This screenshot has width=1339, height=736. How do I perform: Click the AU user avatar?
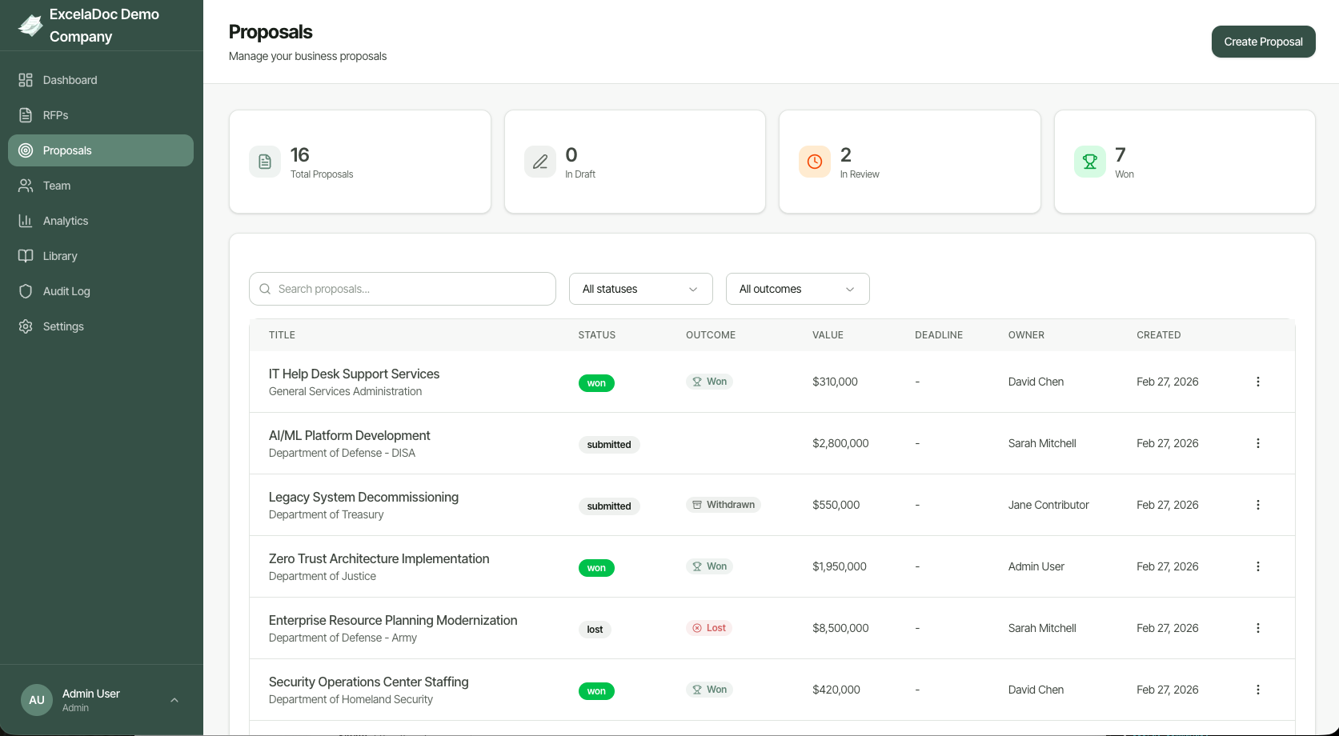37,700
